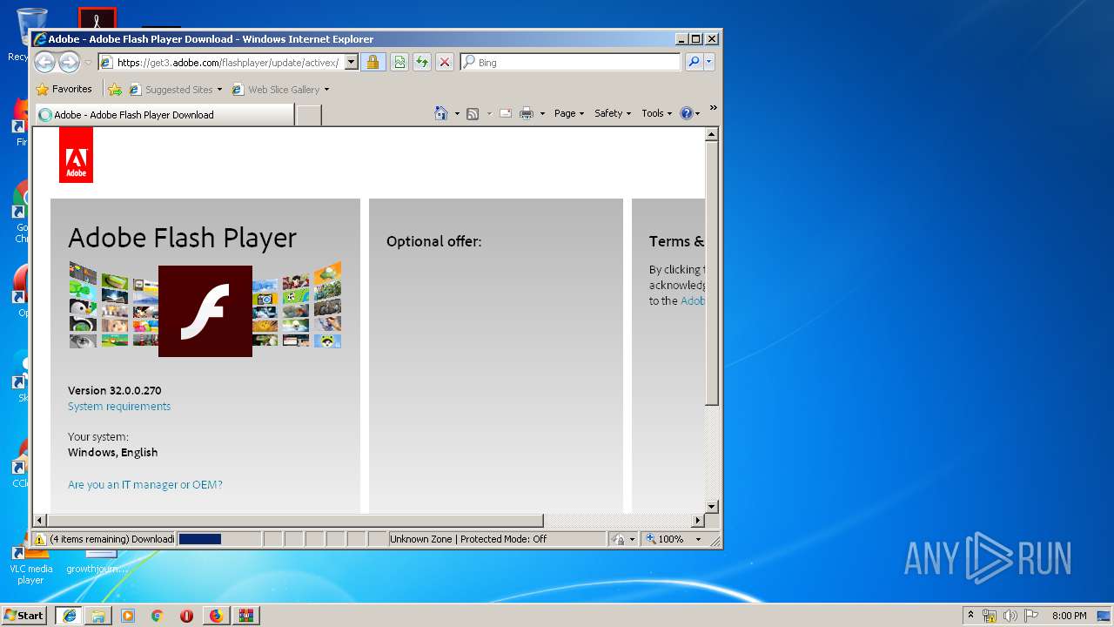
Task: Expand the address bar autocomplete dropdown
Action: 351,62
